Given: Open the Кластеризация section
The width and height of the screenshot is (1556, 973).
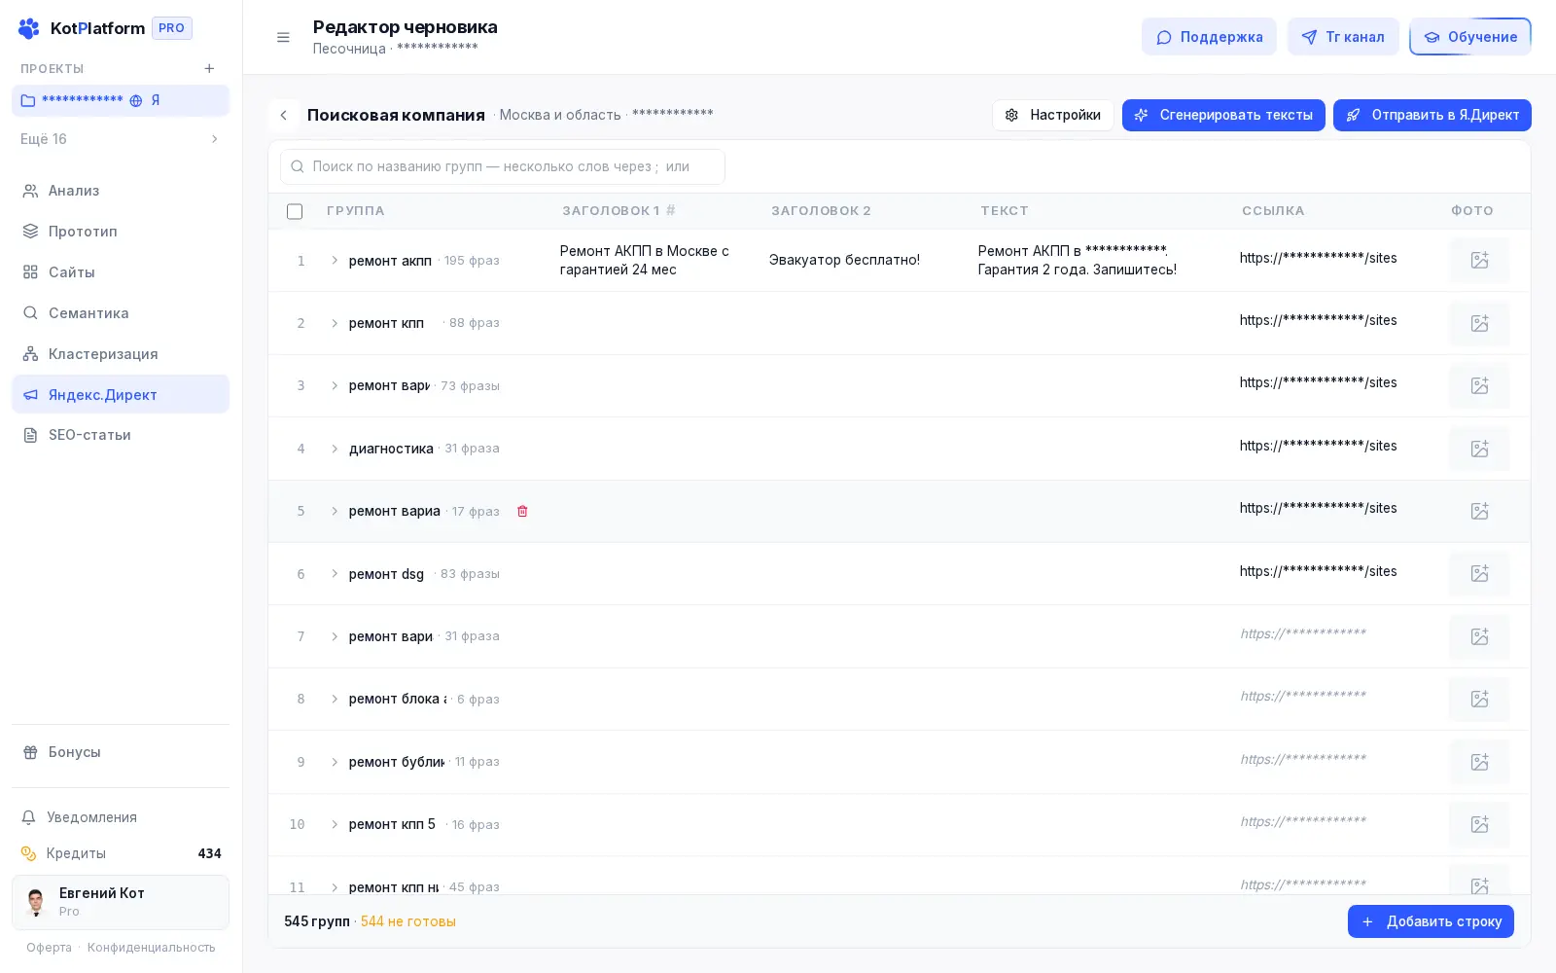Looking at the screenshot, I should click(x=121, y=354).
